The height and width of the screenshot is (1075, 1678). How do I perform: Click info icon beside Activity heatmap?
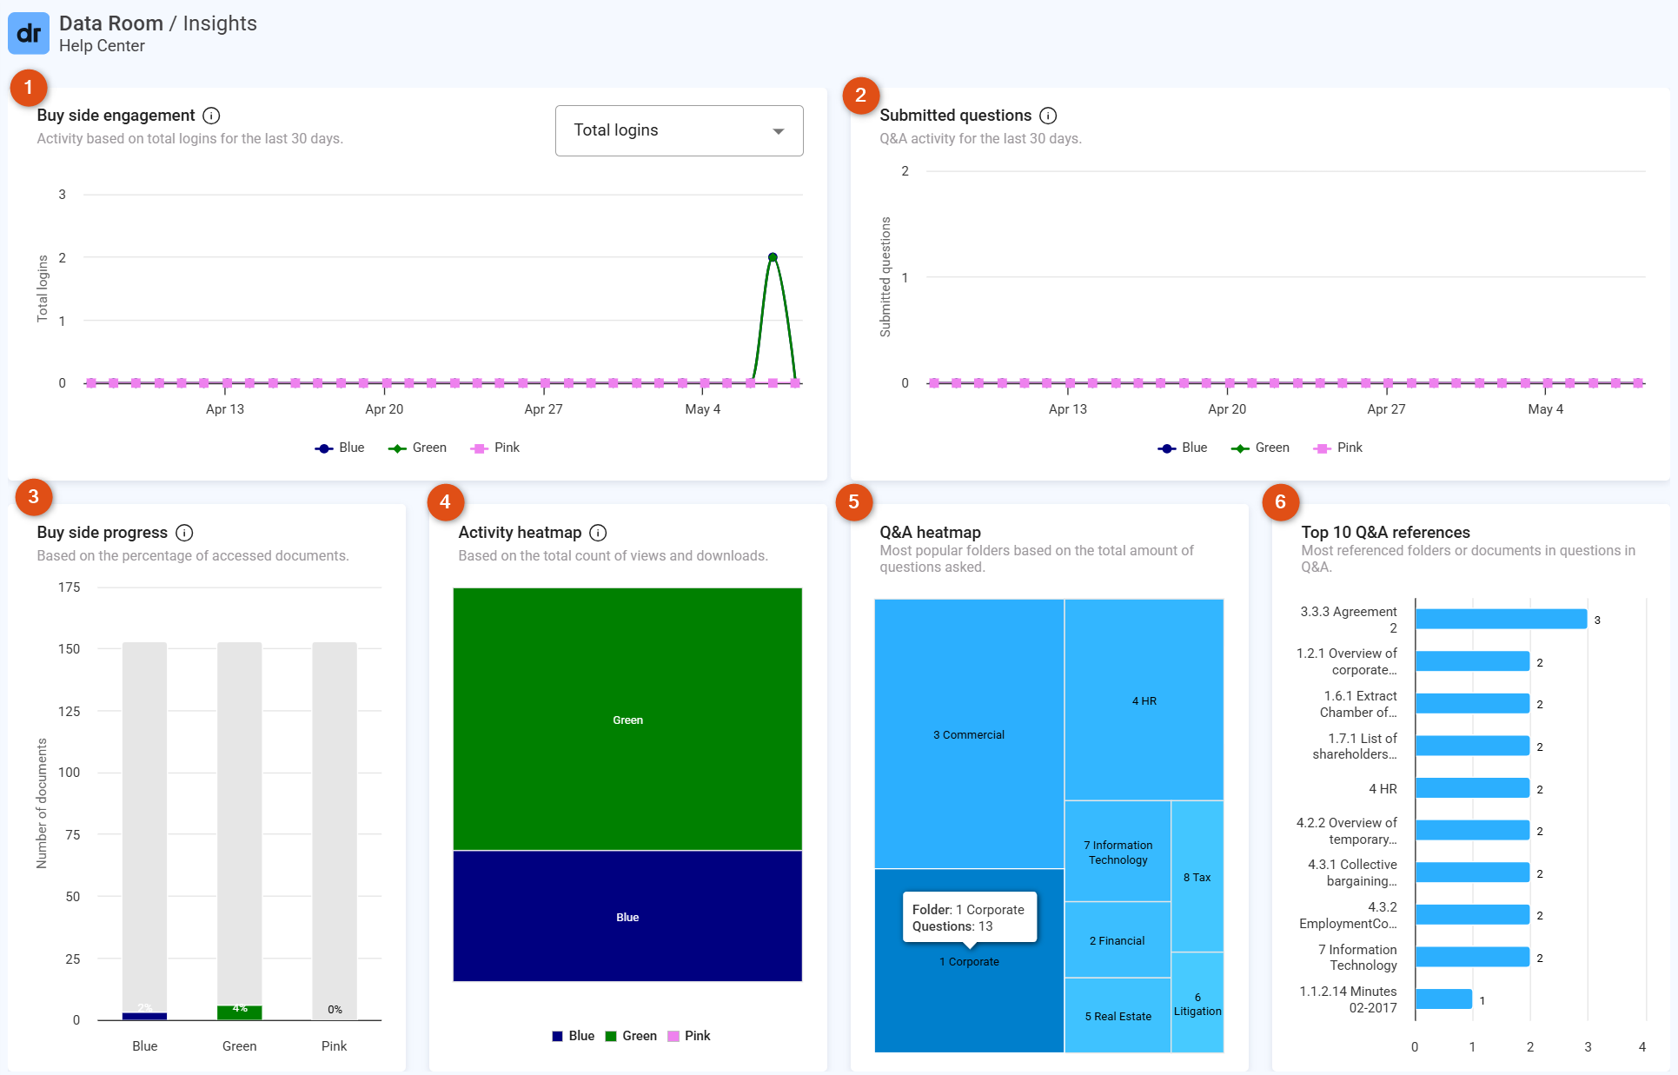(x=598, y=533)
